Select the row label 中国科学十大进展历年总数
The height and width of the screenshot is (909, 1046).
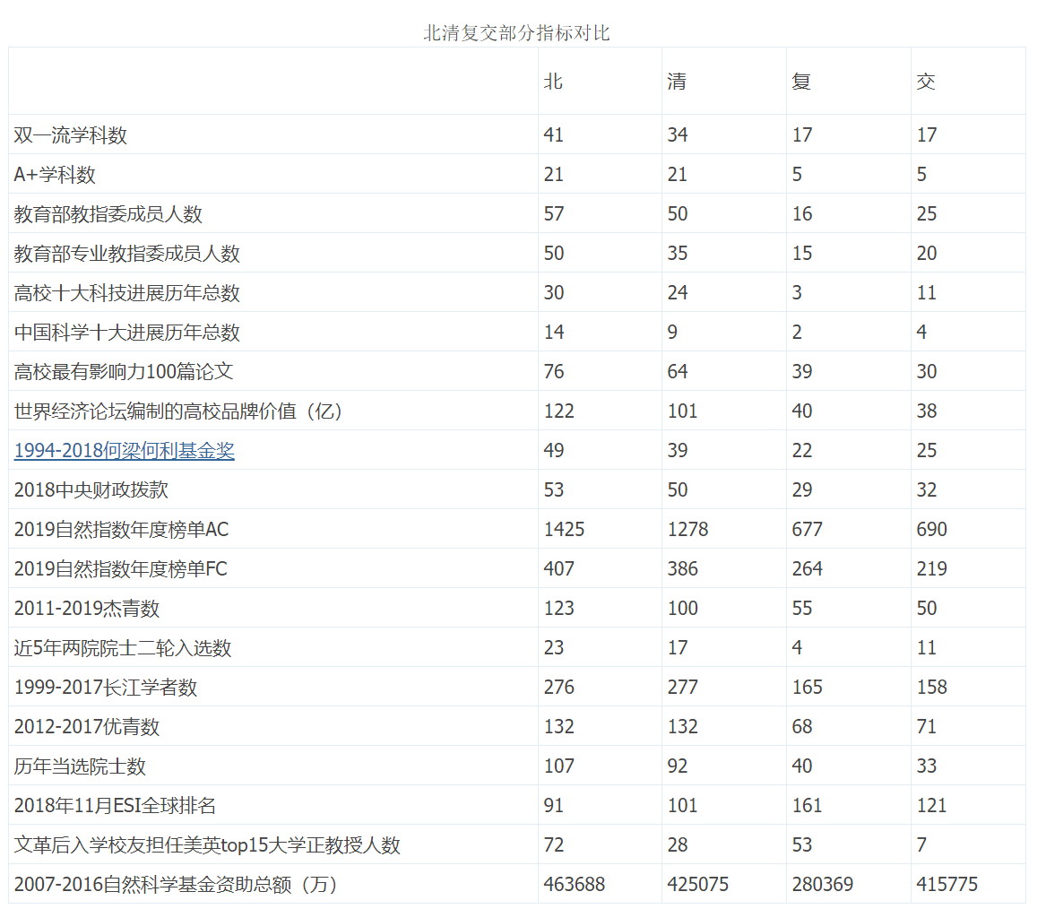click(x=126, y=332)
